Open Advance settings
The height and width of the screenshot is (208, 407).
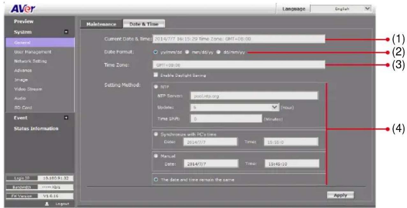(x=23, y=70)
